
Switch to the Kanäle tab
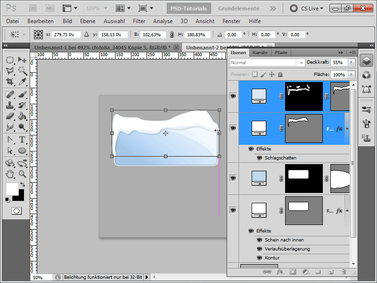(x=260, y=52)
